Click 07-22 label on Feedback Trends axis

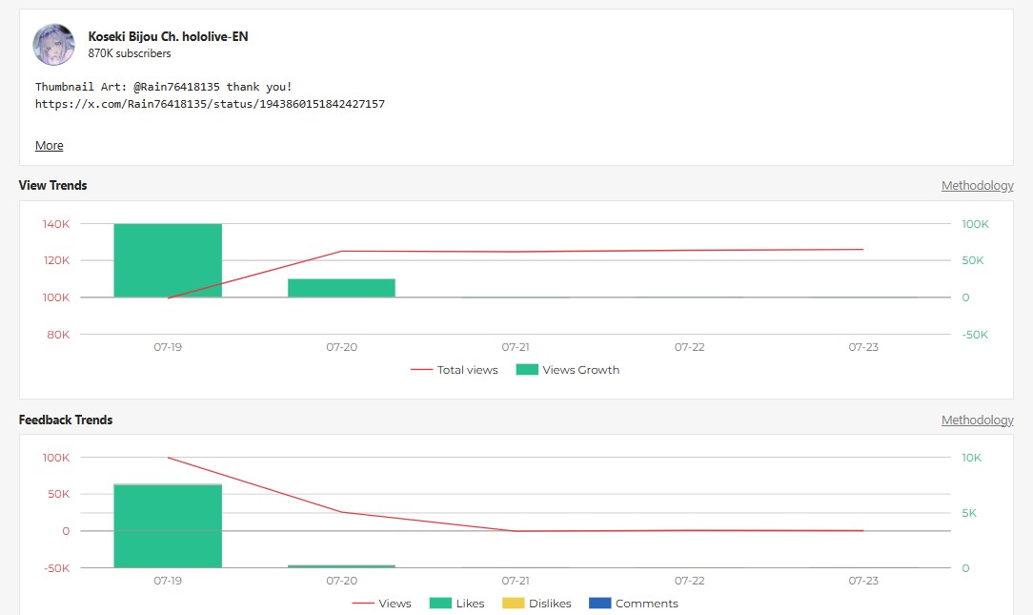(x=689, y=581)
